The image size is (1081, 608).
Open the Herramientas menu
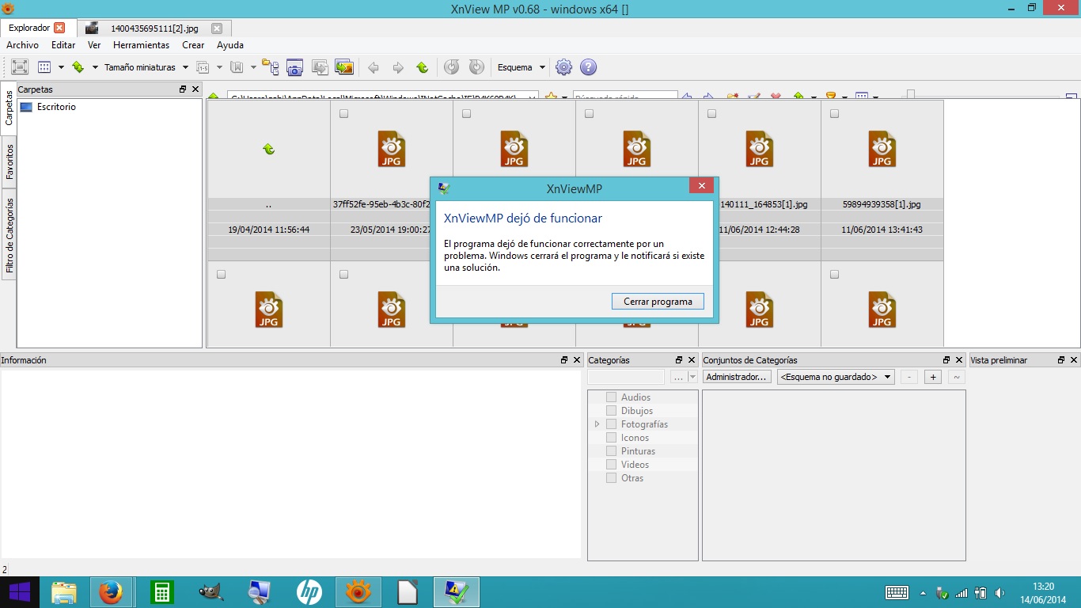141,45
